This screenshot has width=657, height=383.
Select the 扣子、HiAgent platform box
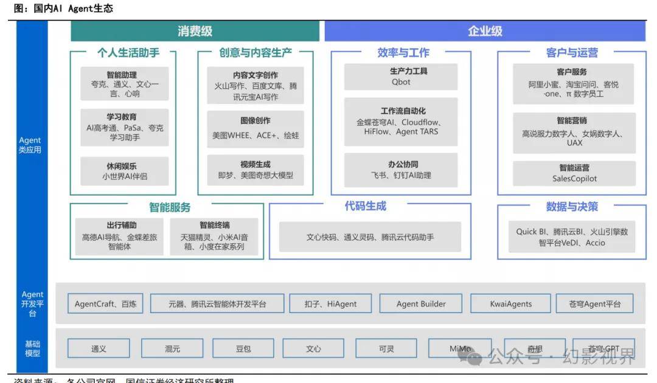(330, 303)
